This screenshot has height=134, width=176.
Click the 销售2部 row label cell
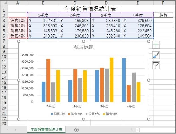(x=18, y=25)
